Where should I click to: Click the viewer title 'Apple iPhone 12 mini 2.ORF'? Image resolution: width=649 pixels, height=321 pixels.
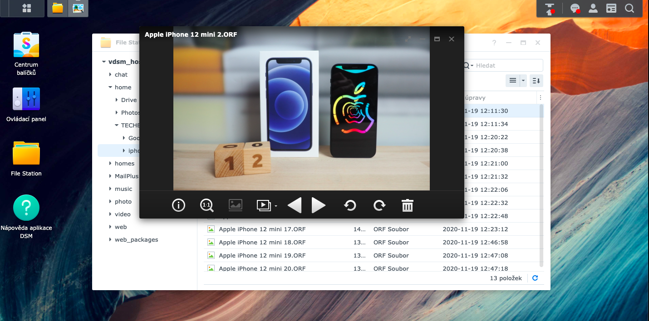[191, 34]
